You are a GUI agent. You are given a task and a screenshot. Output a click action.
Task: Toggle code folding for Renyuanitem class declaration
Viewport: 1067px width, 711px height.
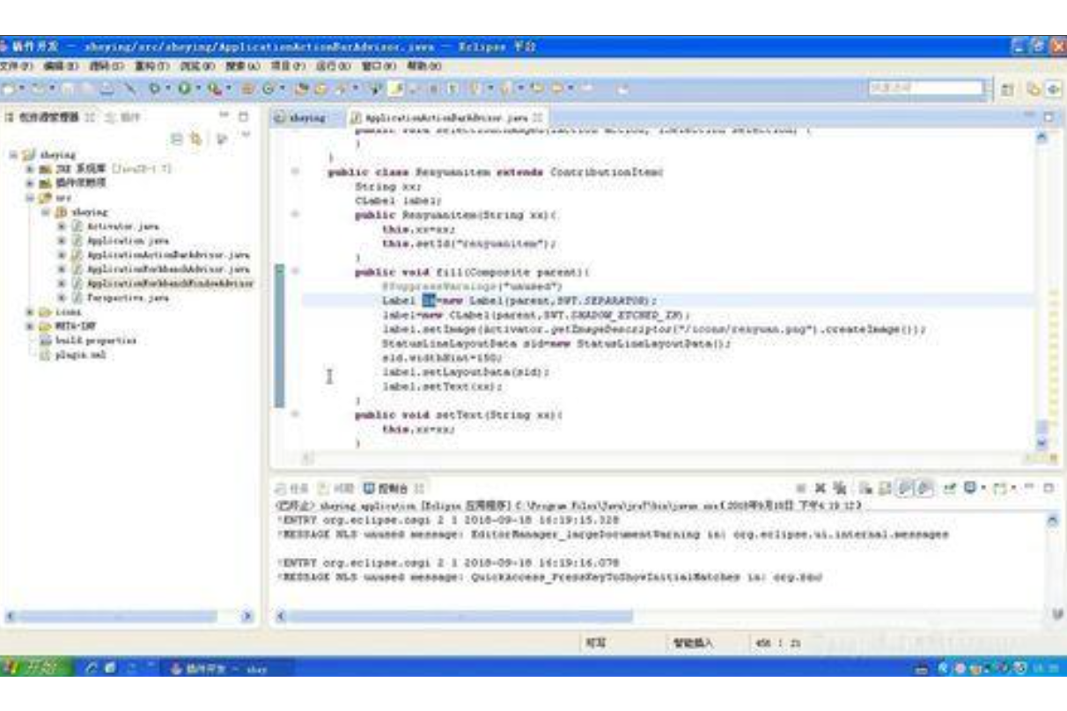pos(294,173)
